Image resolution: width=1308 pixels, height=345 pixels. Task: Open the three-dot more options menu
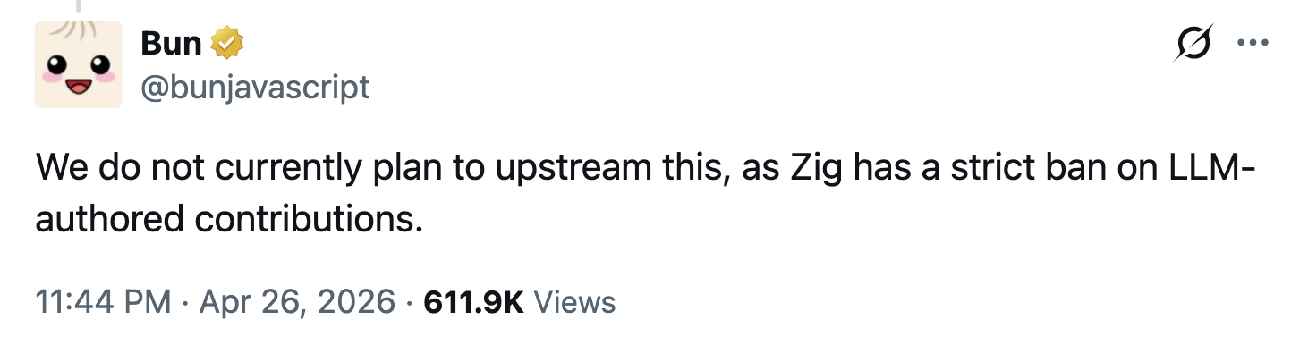point(1253,44)
